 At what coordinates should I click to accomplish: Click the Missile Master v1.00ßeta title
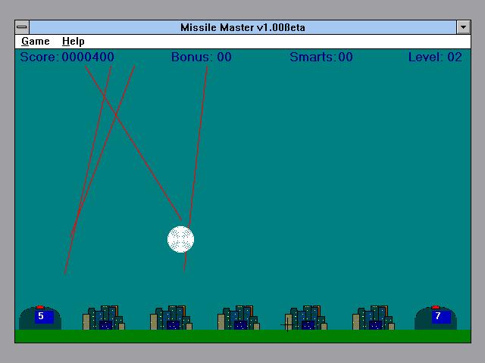point(242,27)
